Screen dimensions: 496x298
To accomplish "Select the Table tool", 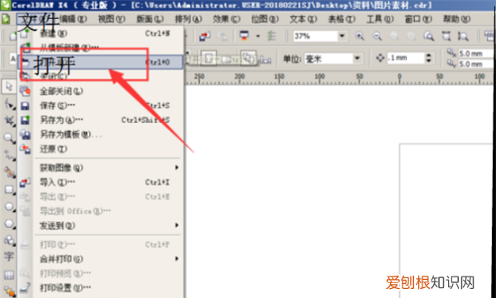I will point(9,274).
